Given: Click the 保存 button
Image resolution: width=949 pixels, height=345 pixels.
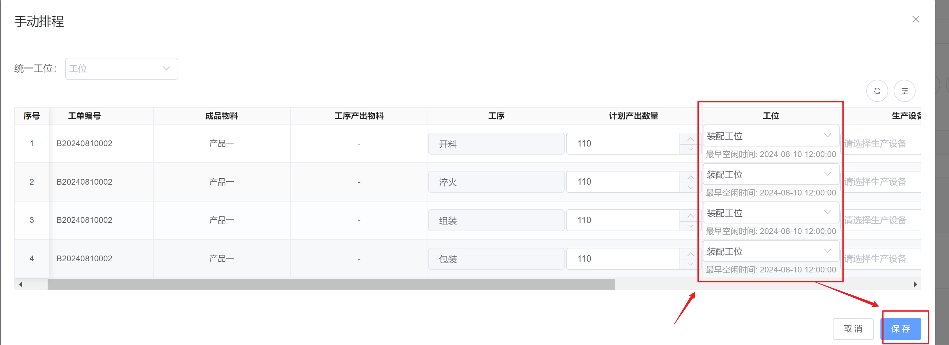Looking at the screenshot, I should pos(900,329).
